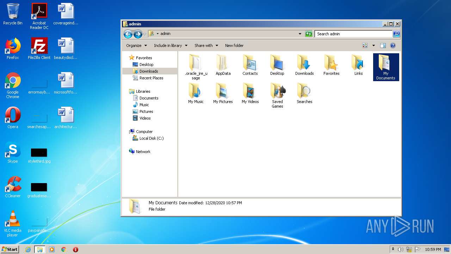
Task: Select Acrobat Reader DC desktop shortcut
Action: click(39, 16)
